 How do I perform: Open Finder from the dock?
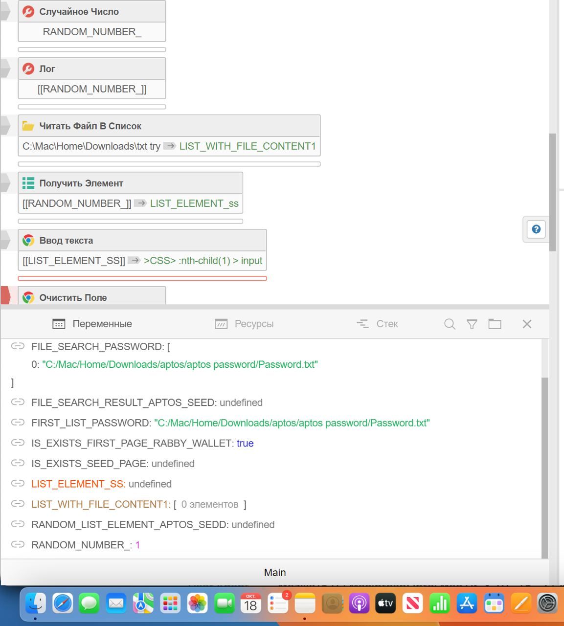click(36, 604)
